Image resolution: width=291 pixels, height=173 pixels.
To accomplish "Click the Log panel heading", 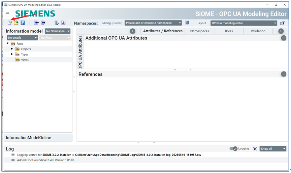I will click(10, 149).
